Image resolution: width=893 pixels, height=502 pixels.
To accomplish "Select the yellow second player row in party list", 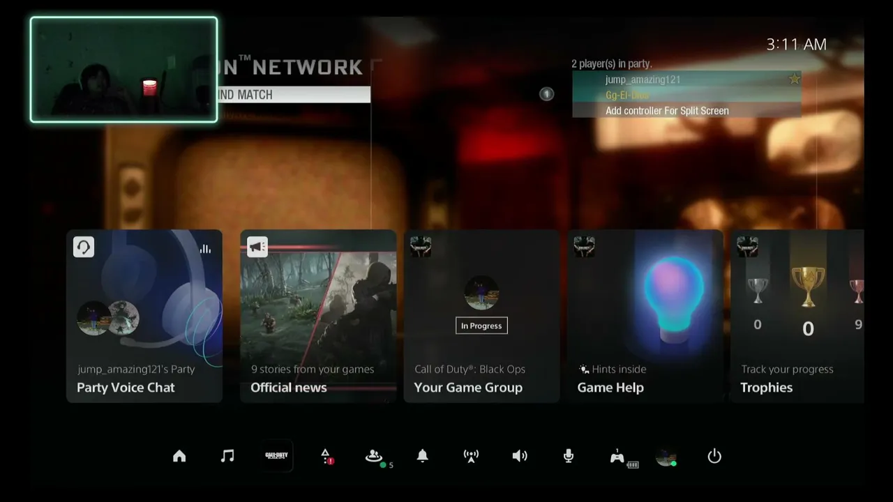I will coord(686,95).
